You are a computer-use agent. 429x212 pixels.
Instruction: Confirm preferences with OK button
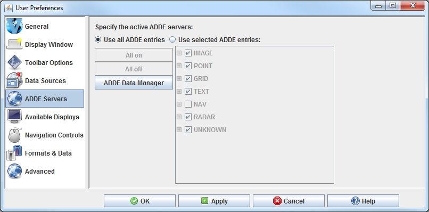coord(139,201)
